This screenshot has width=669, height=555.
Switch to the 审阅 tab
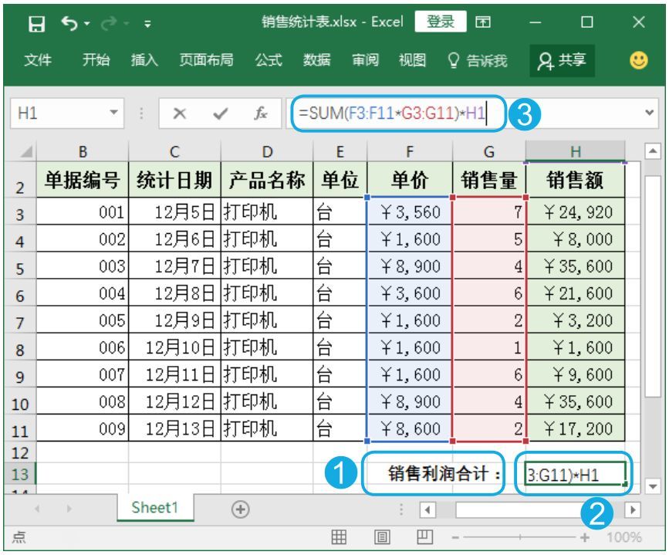pyautogui.click(x=365, y=59)
